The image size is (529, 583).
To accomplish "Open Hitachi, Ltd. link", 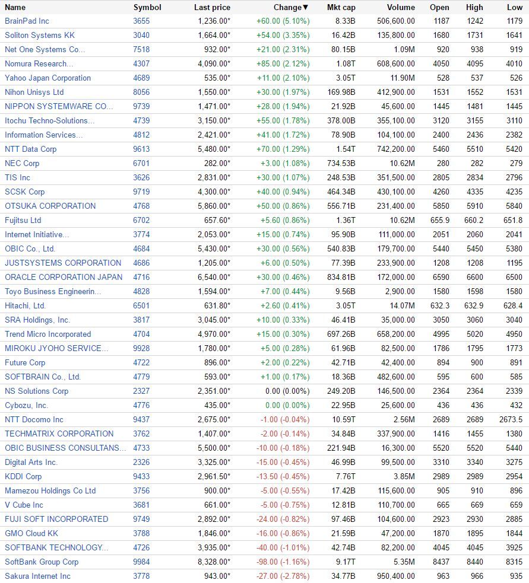I will (x=26, y=305).
